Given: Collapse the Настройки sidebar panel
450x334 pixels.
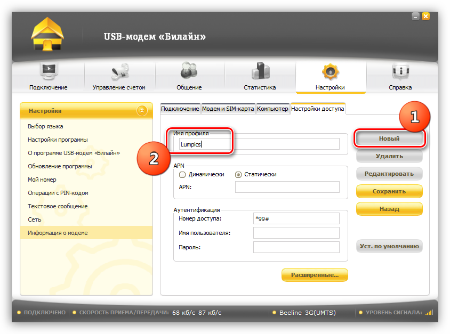Looking at the screenshot, I should pos(142,111).
